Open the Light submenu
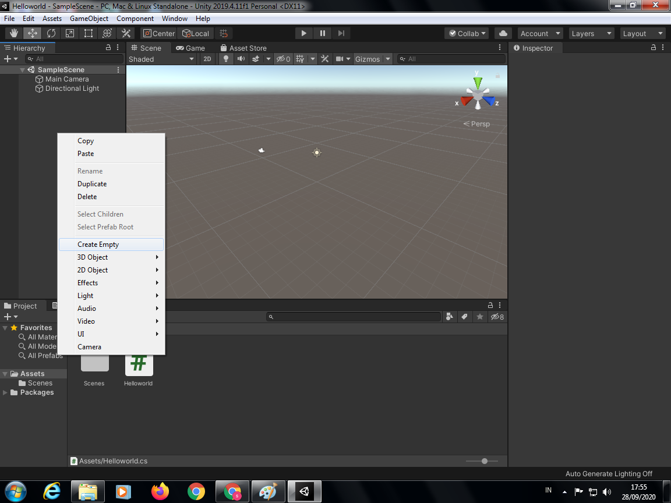The width and height of the screenshot is (671, 503). (x=111, y=296)
